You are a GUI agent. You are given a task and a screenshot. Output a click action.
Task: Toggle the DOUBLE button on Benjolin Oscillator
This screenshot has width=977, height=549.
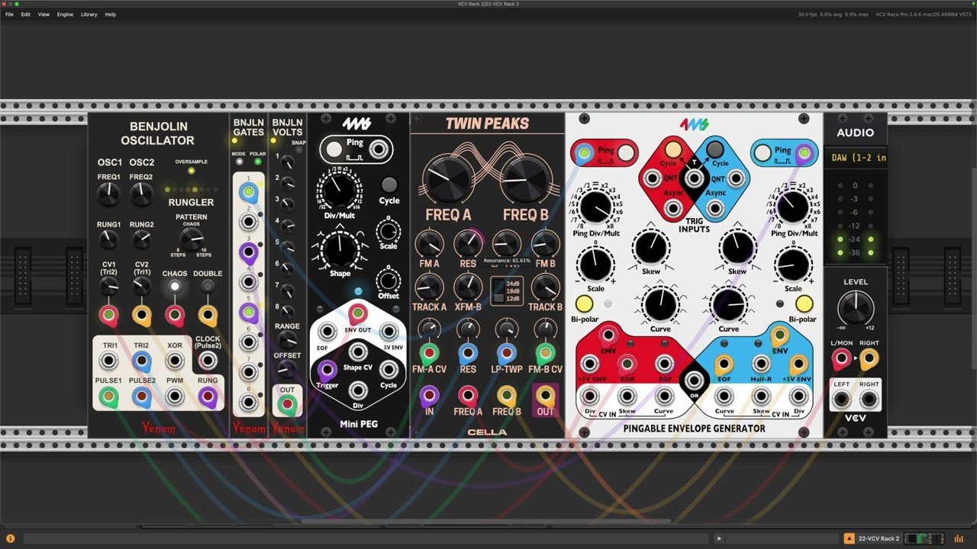(x=207, y=287)
